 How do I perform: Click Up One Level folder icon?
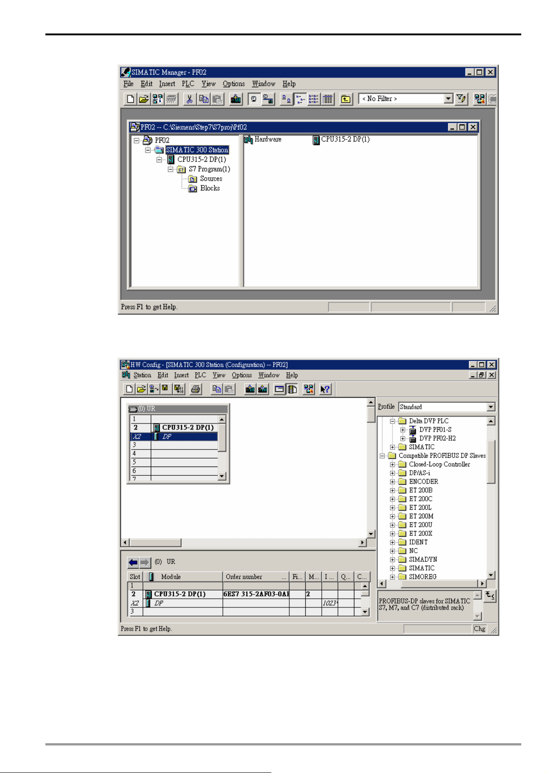346,99
